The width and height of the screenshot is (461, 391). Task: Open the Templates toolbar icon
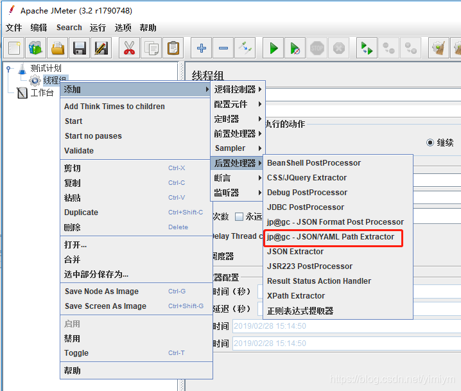click(x=36, y=48)
